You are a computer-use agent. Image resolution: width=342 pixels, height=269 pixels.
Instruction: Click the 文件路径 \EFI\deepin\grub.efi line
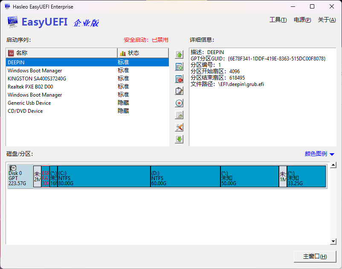[227, 84]
